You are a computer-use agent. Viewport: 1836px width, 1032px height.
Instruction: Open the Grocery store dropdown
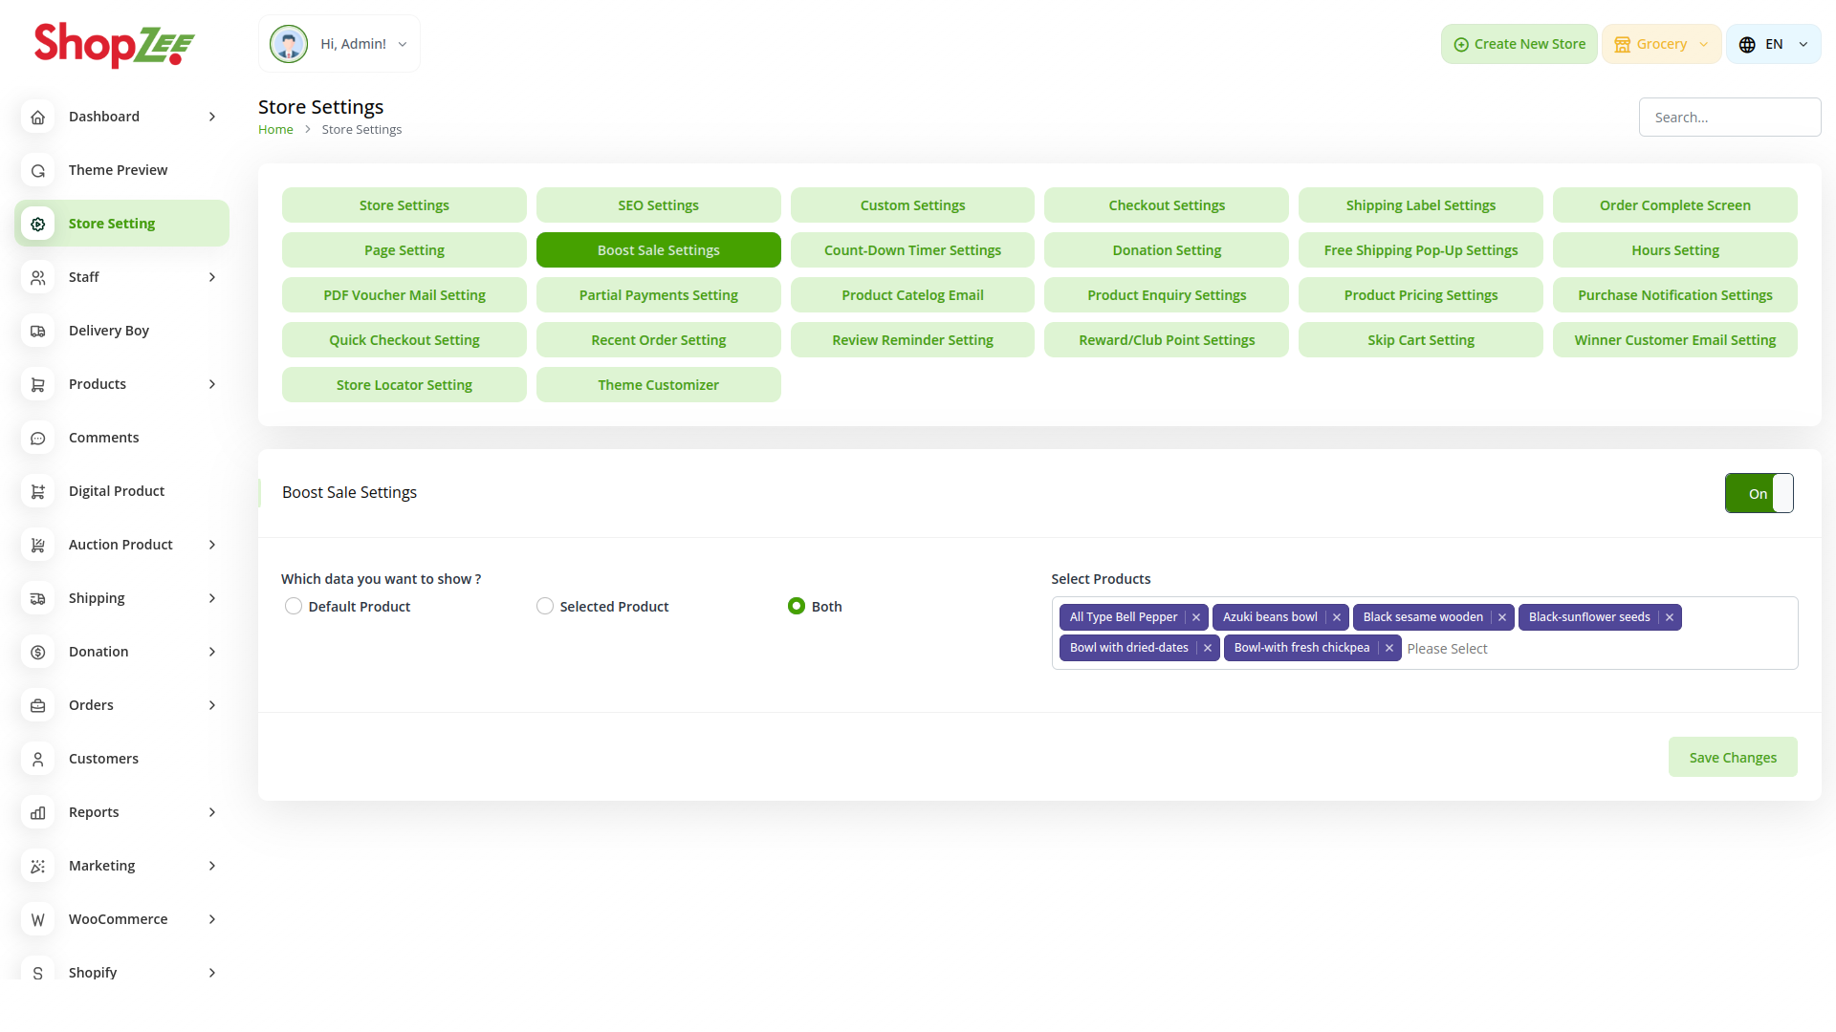pyautogui.click(x=1661, y=45)
